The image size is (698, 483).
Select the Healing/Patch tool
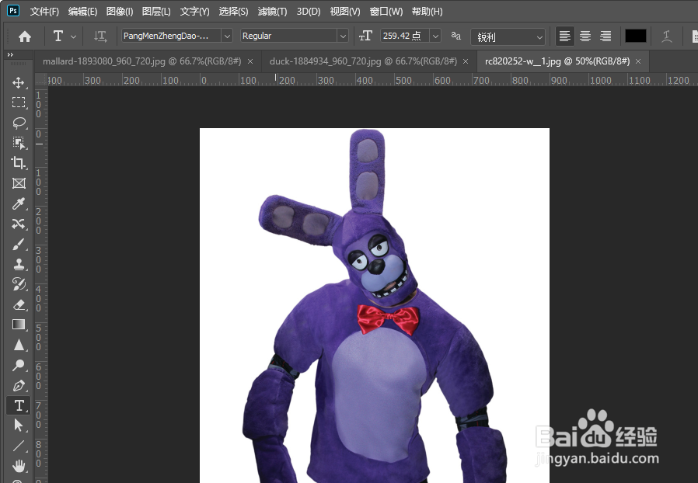[x=18, y=224]
